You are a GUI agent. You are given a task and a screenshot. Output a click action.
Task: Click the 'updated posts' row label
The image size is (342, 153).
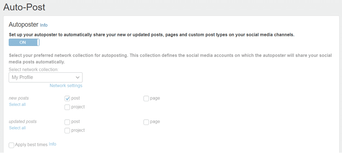coord(22,122)
